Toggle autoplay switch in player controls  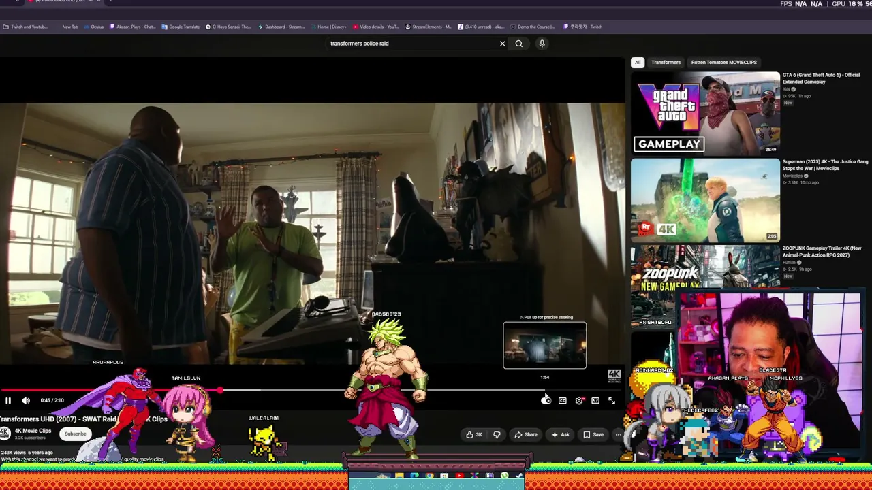click(x=546, y=401)
